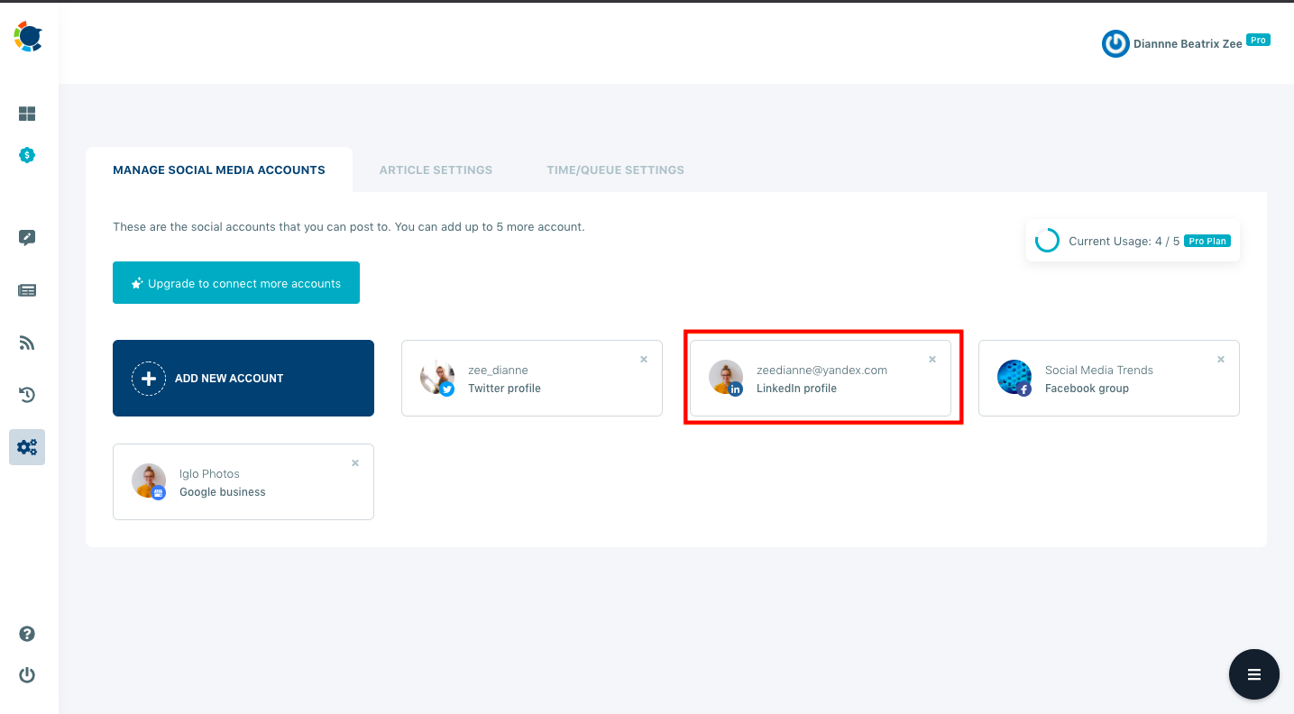Open the compose posts sidebar icon
Viewport: 1294px width, 714px height.
point(27,237)
